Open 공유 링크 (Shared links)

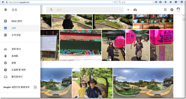20,49
